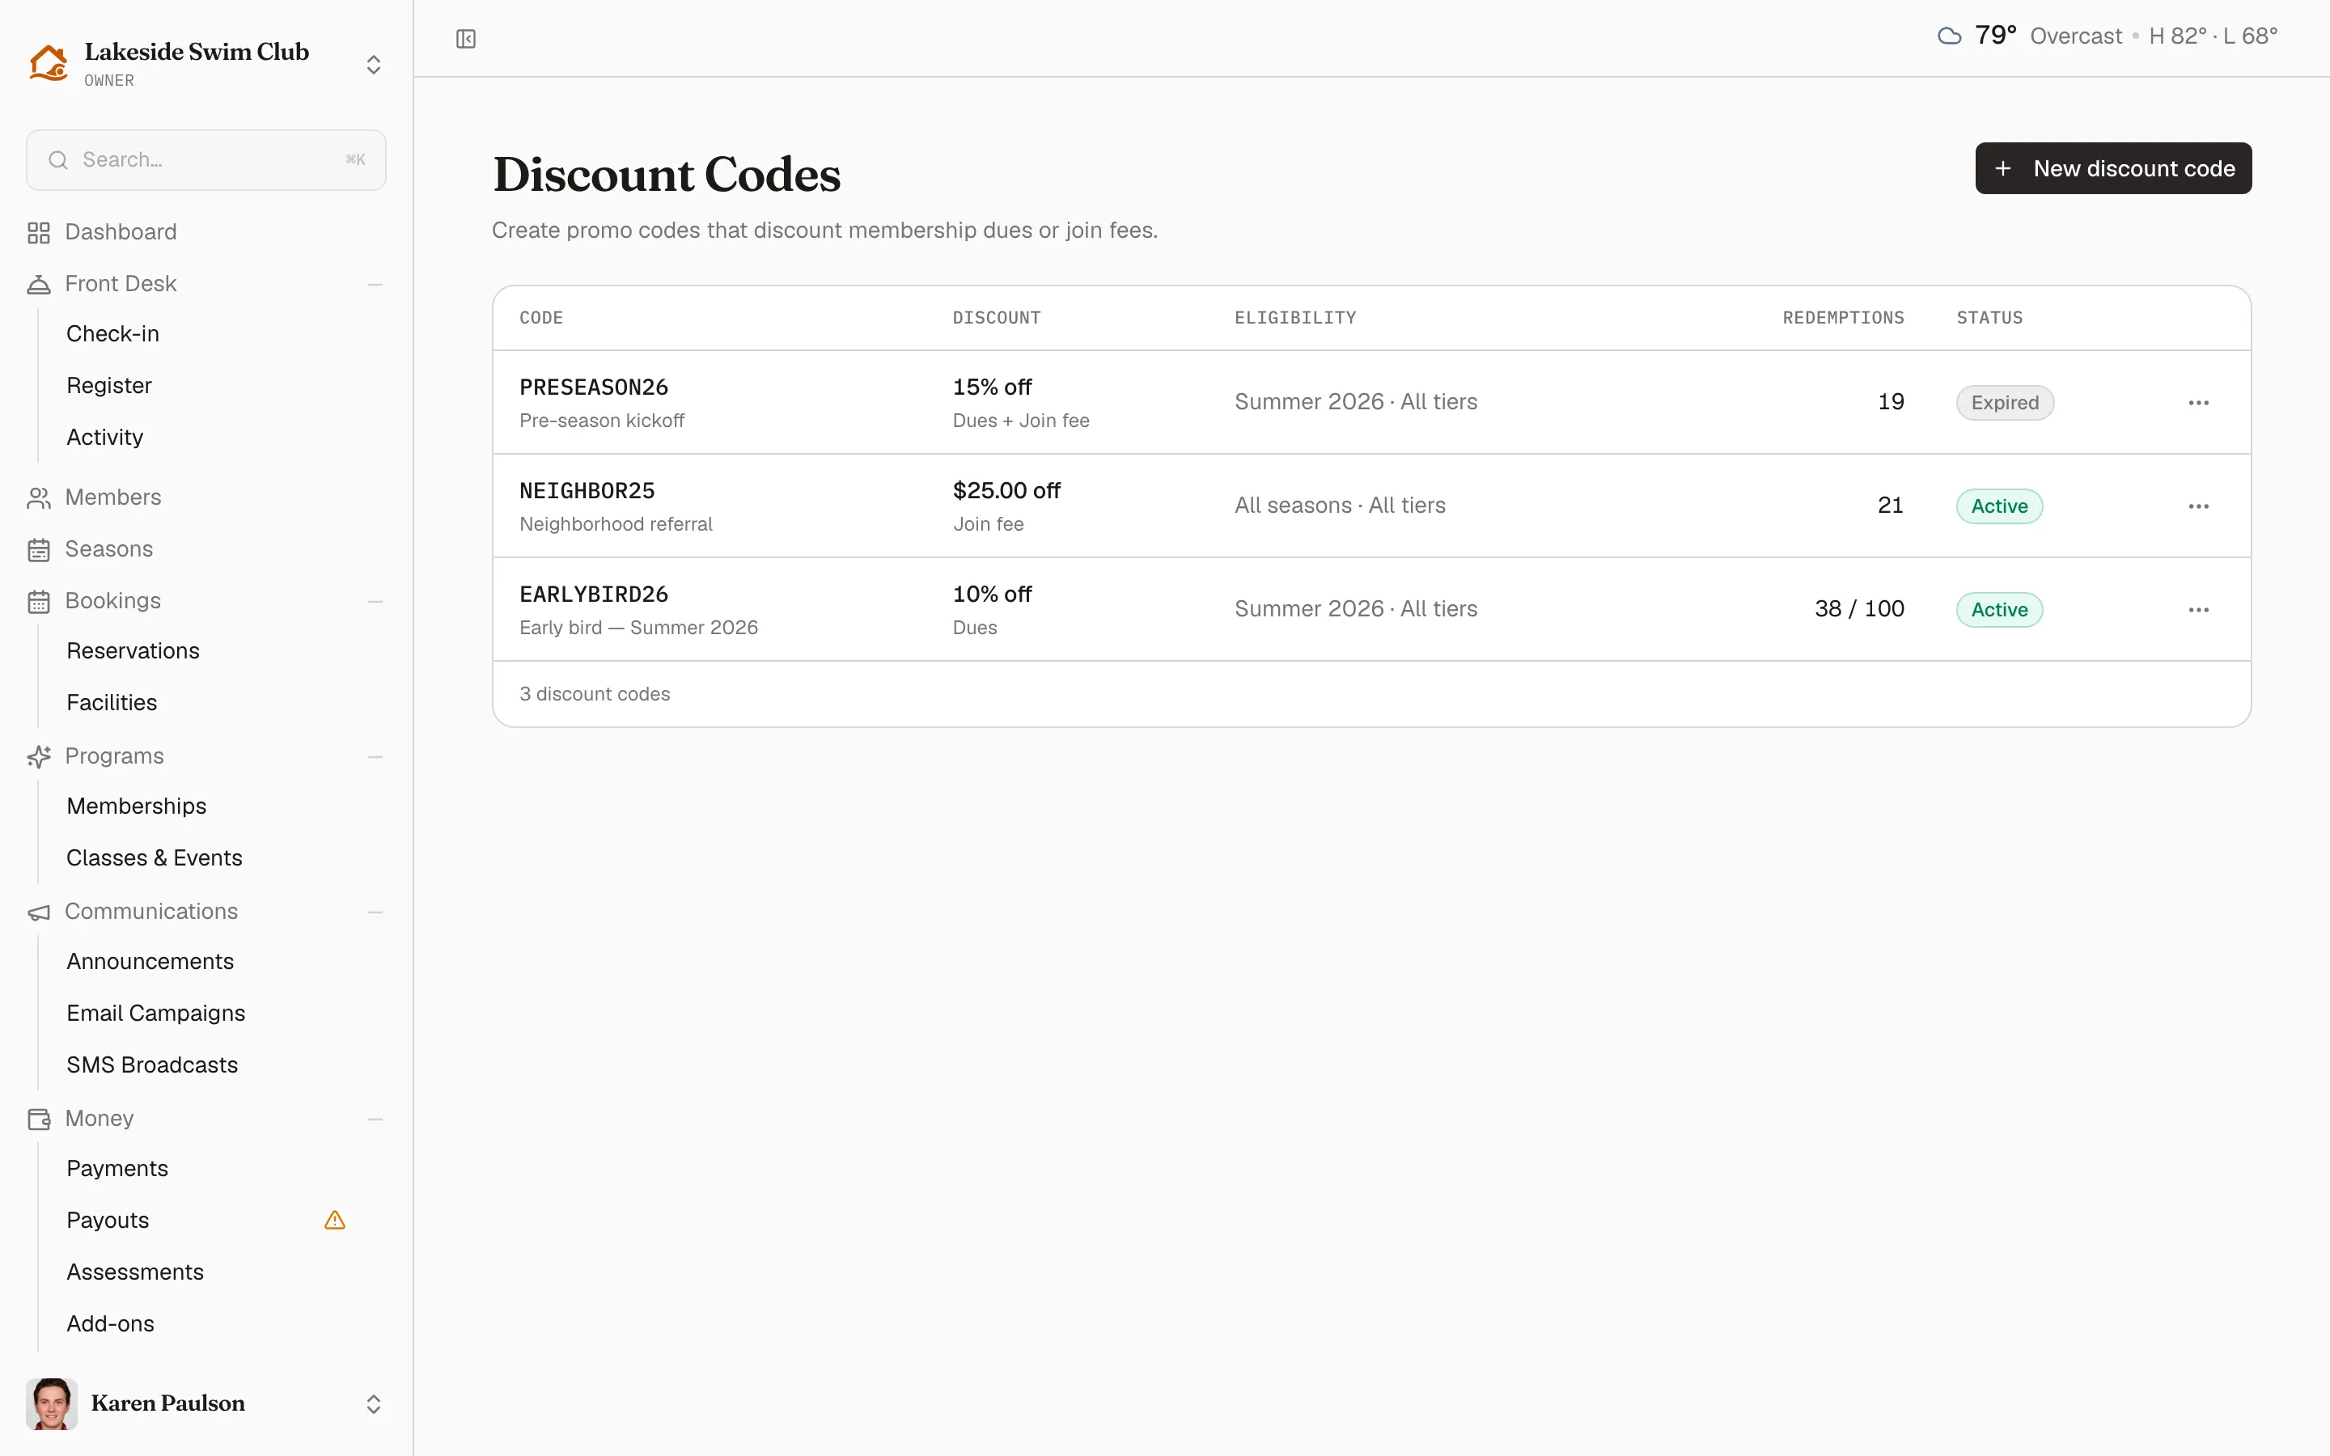Click the cloud weather icon
The height and width of the screenshot is (1456, 2330).
click(x=1950, y=36)
